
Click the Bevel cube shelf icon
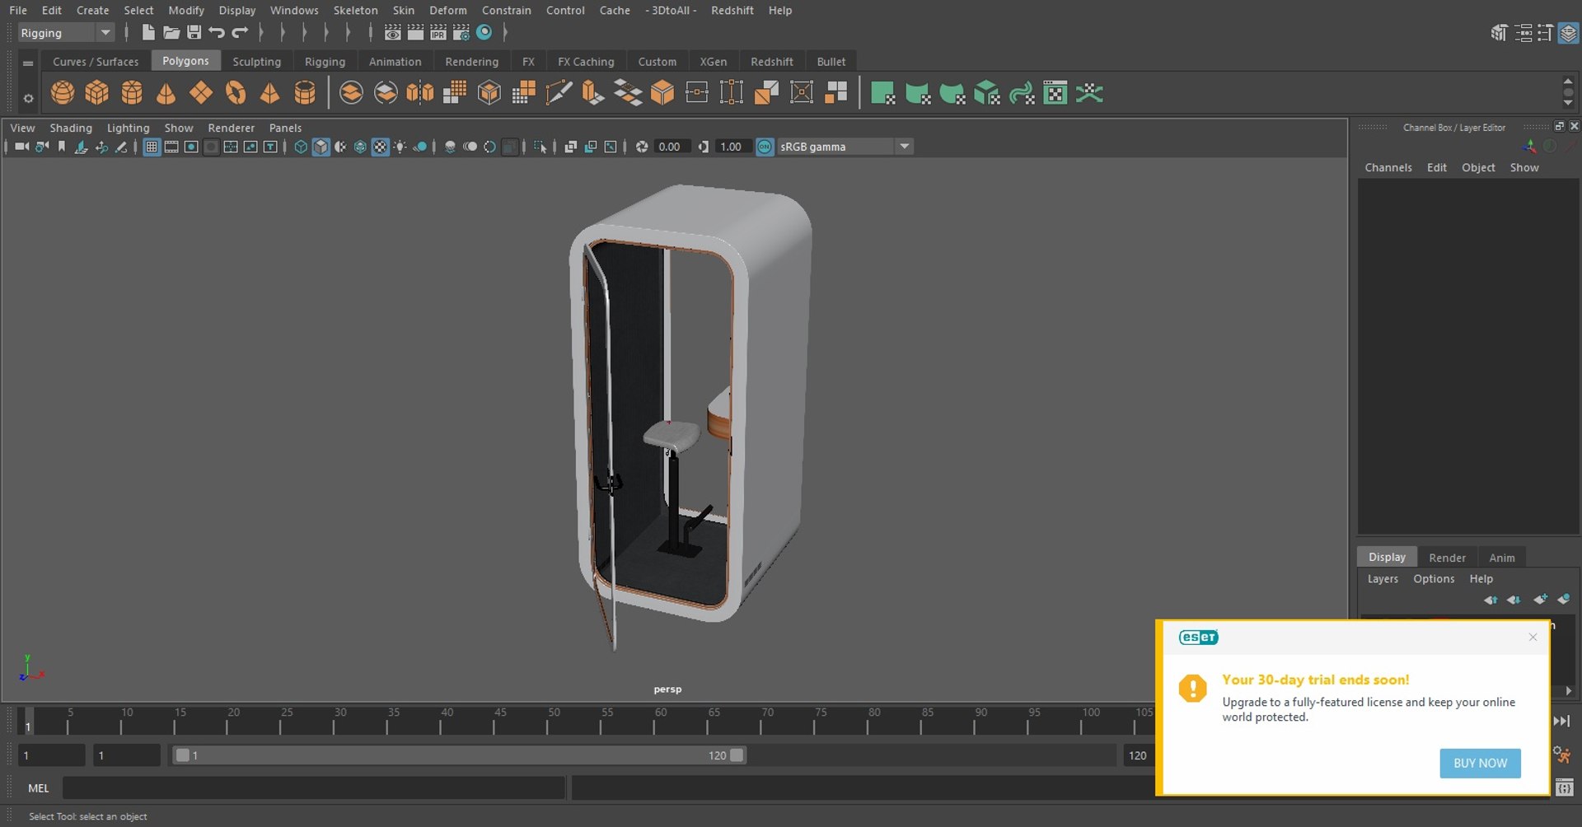[662, 93]
